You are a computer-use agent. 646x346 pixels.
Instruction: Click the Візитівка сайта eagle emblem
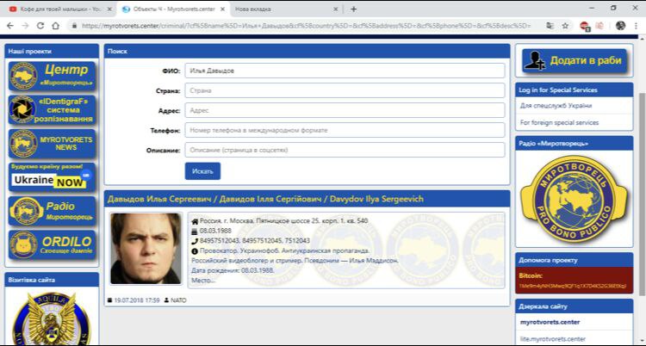click(x=52, y=318)
